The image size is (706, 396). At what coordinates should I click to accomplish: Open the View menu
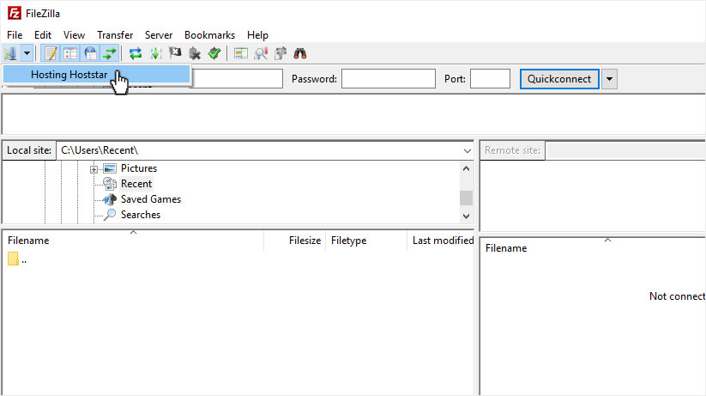pos(74,35)
